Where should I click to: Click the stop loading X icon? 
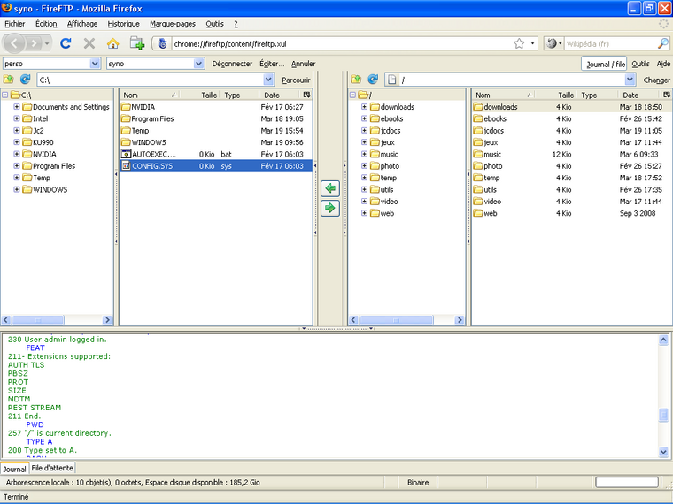pos(89,43)
